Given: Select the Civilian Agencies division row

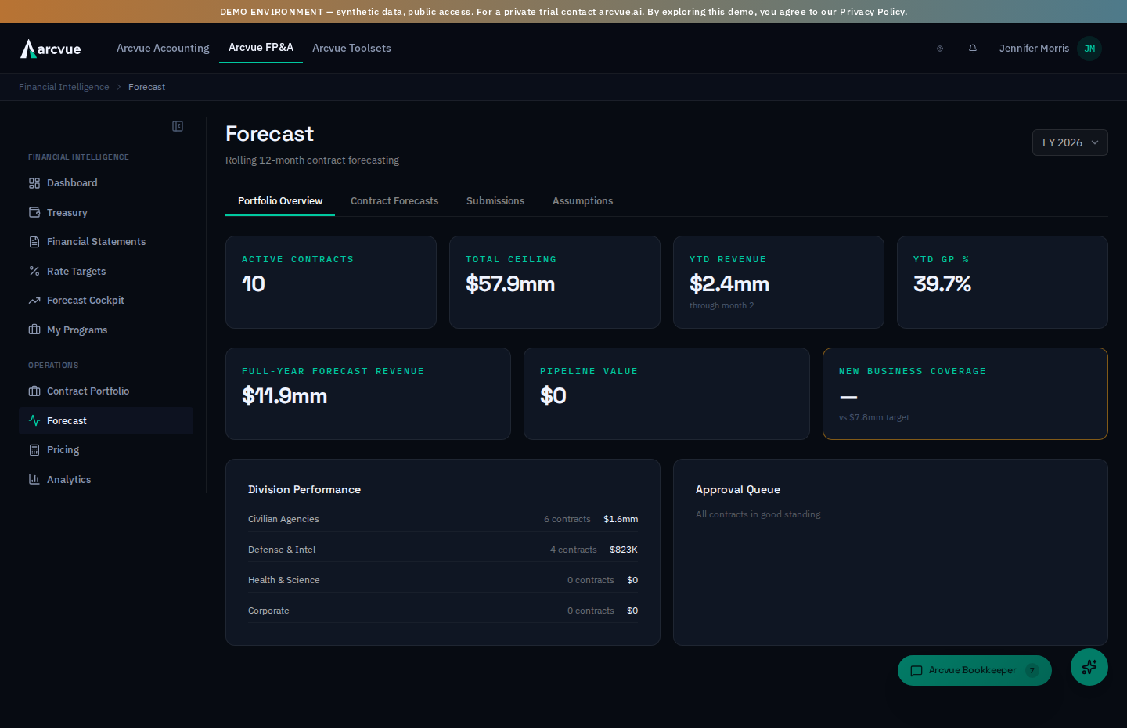Looking at the screenshot, I should (x=443, y=519).
